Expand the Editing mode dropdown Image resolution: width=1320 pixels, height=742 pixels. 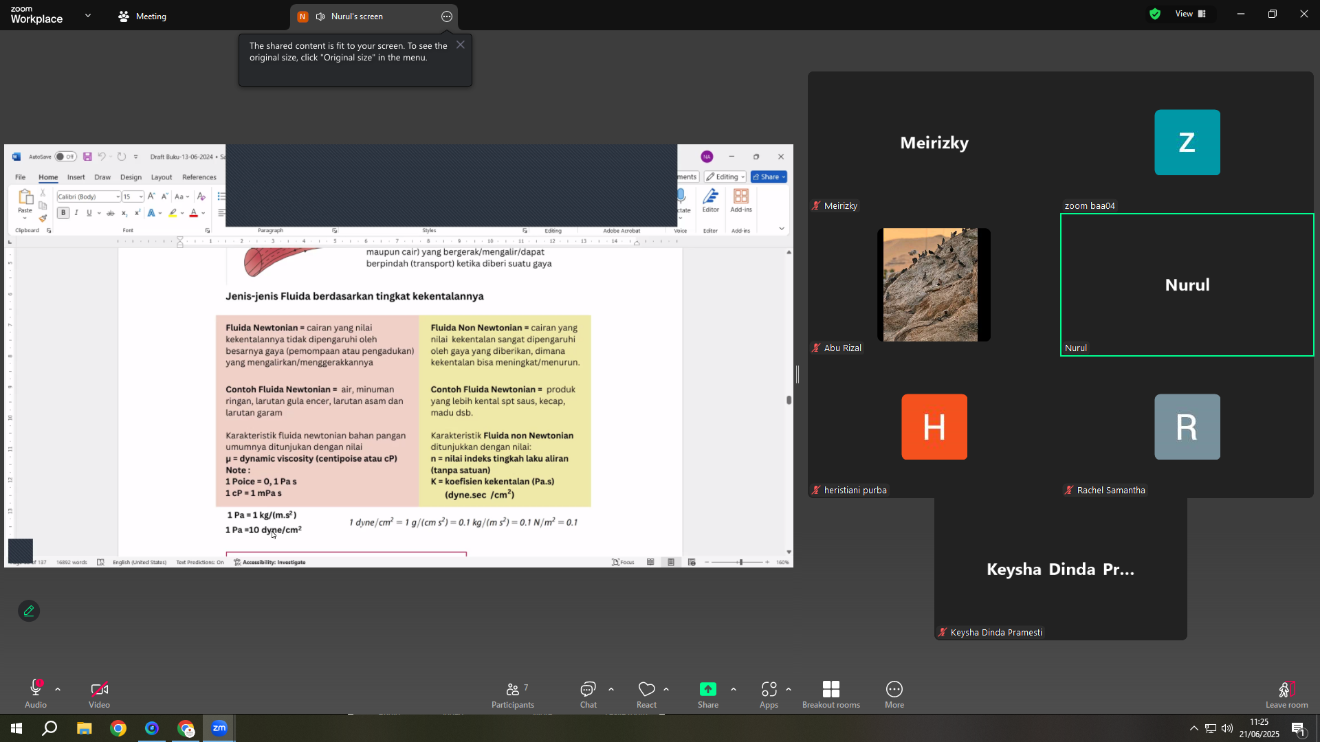tap(725, 177)
